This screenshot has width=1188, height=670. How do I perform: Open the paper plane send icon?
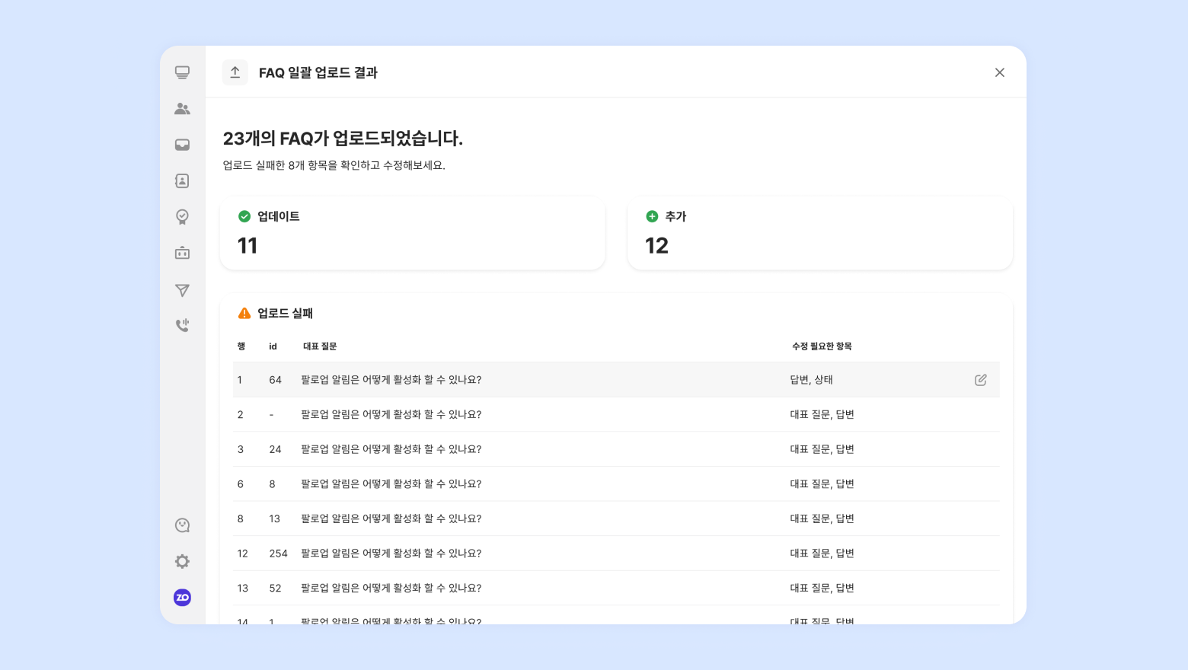pos(182,290)
